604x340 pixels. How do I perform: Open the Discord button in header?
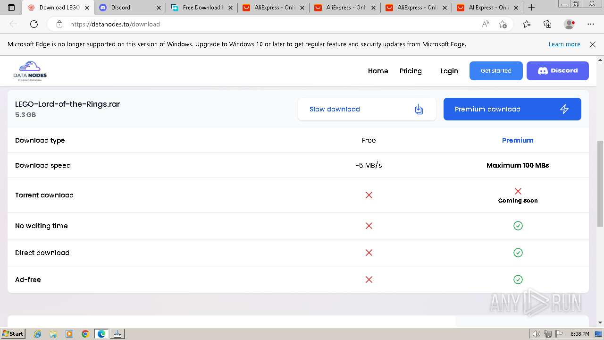[558, 71]
